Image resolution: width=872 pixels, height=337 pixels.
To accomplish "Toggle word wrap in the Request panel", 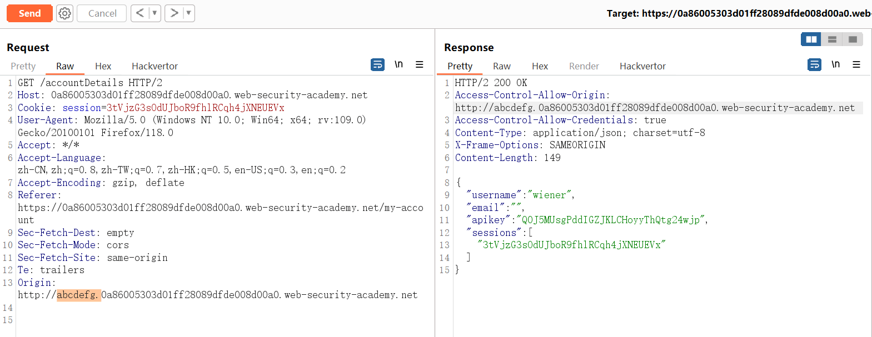I will click(377, 65).
